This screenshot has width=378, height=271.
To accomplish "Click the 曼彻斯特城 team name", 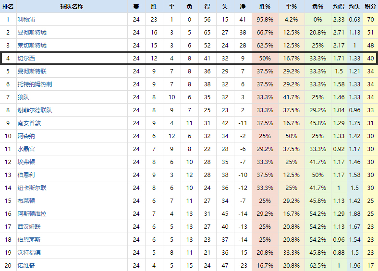I will click(x=32, y=33).
